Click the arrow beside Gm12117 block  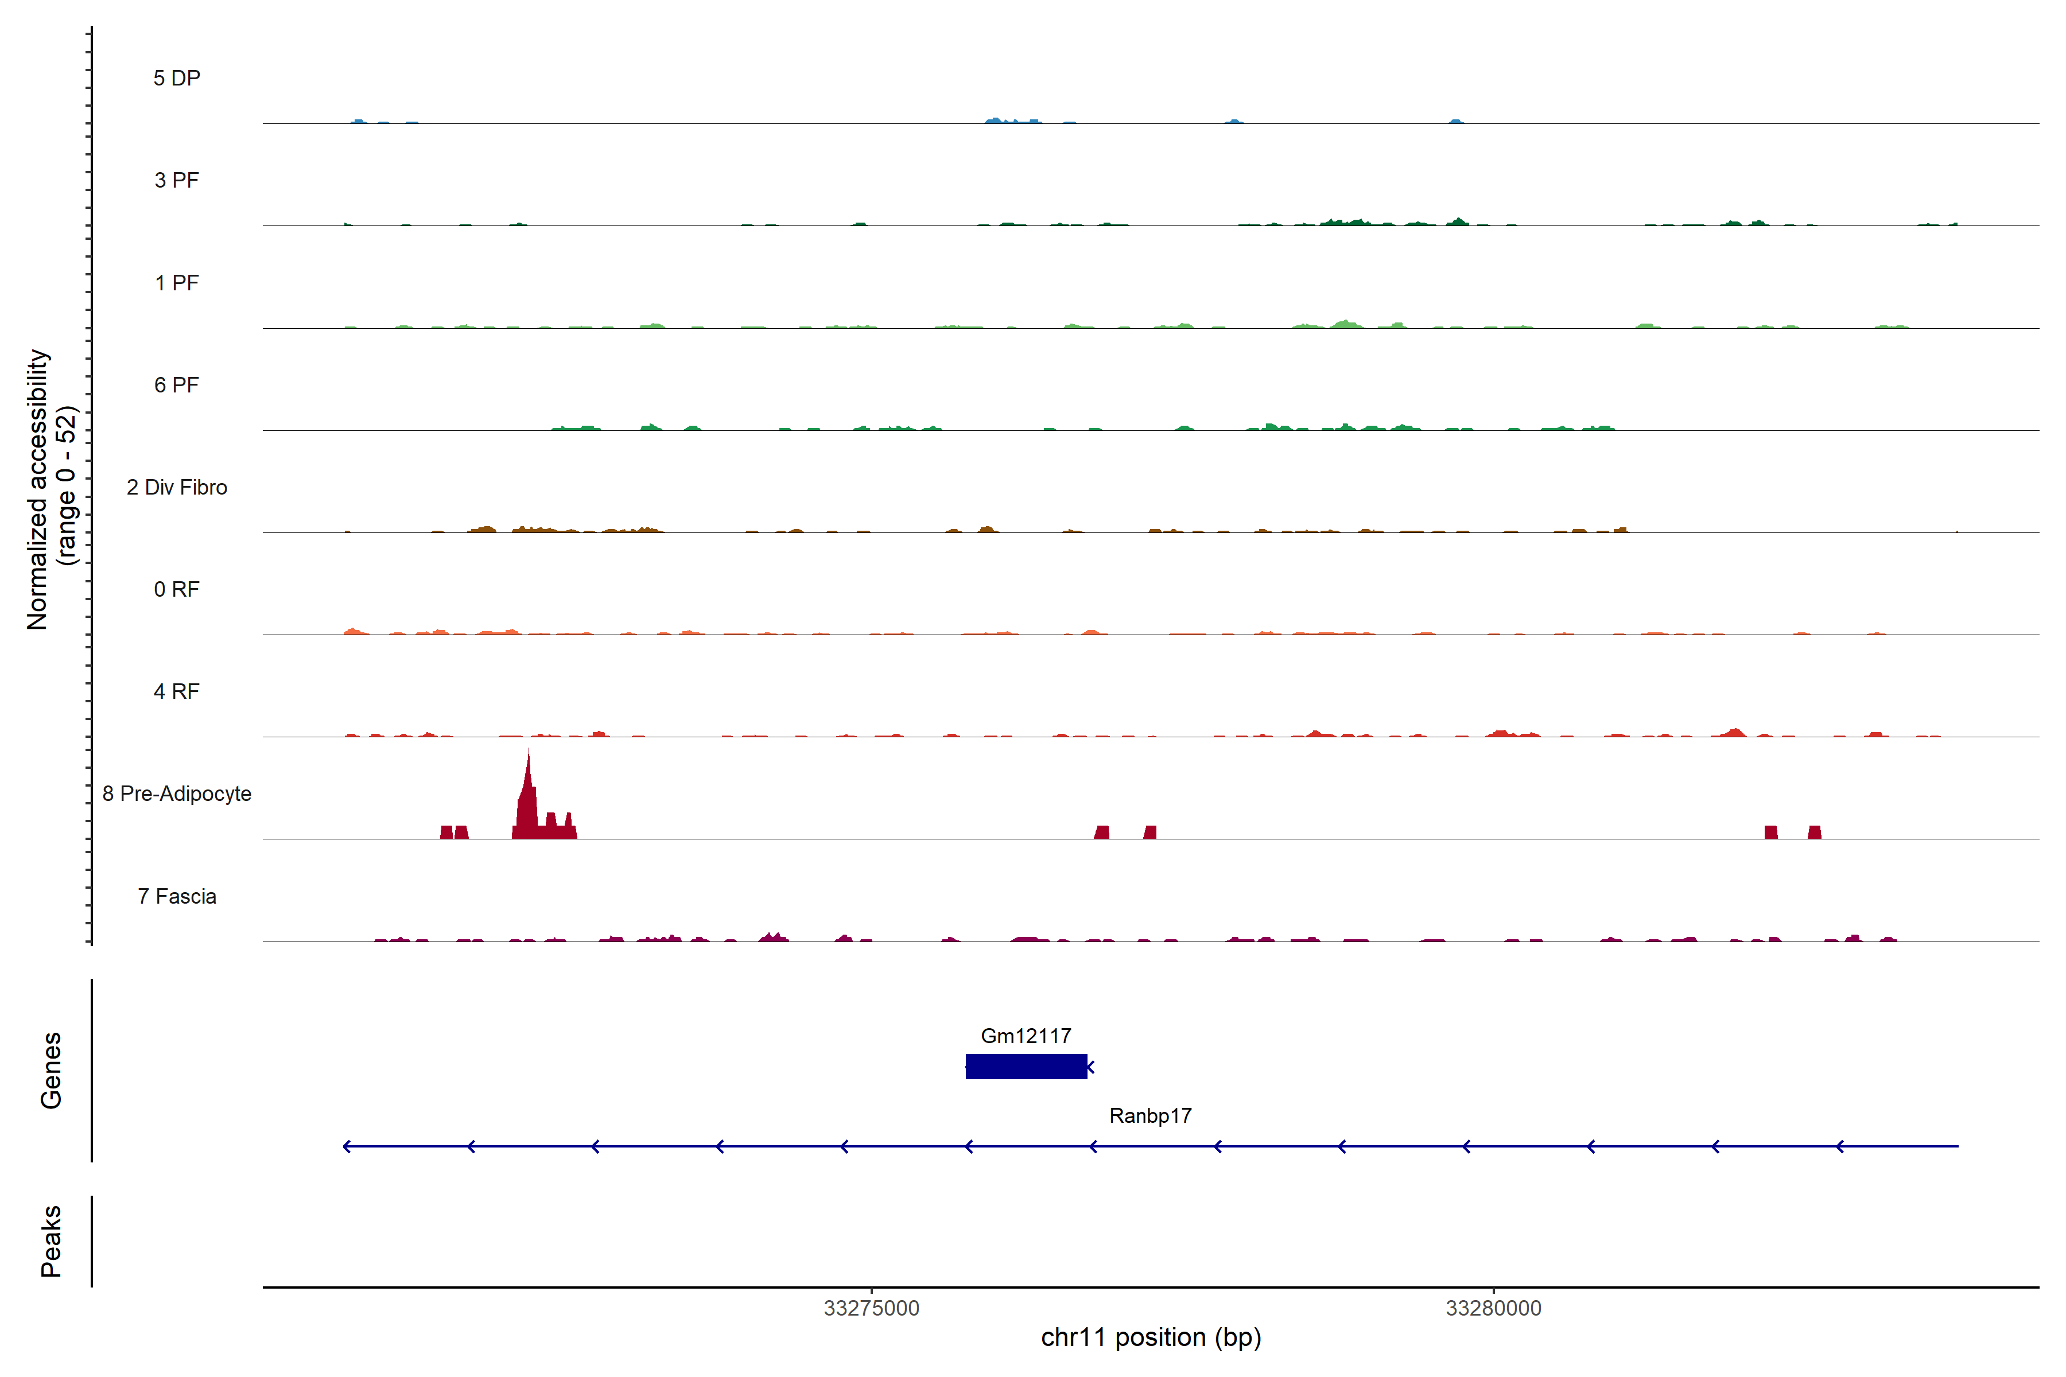(x=1091, y=1067)
